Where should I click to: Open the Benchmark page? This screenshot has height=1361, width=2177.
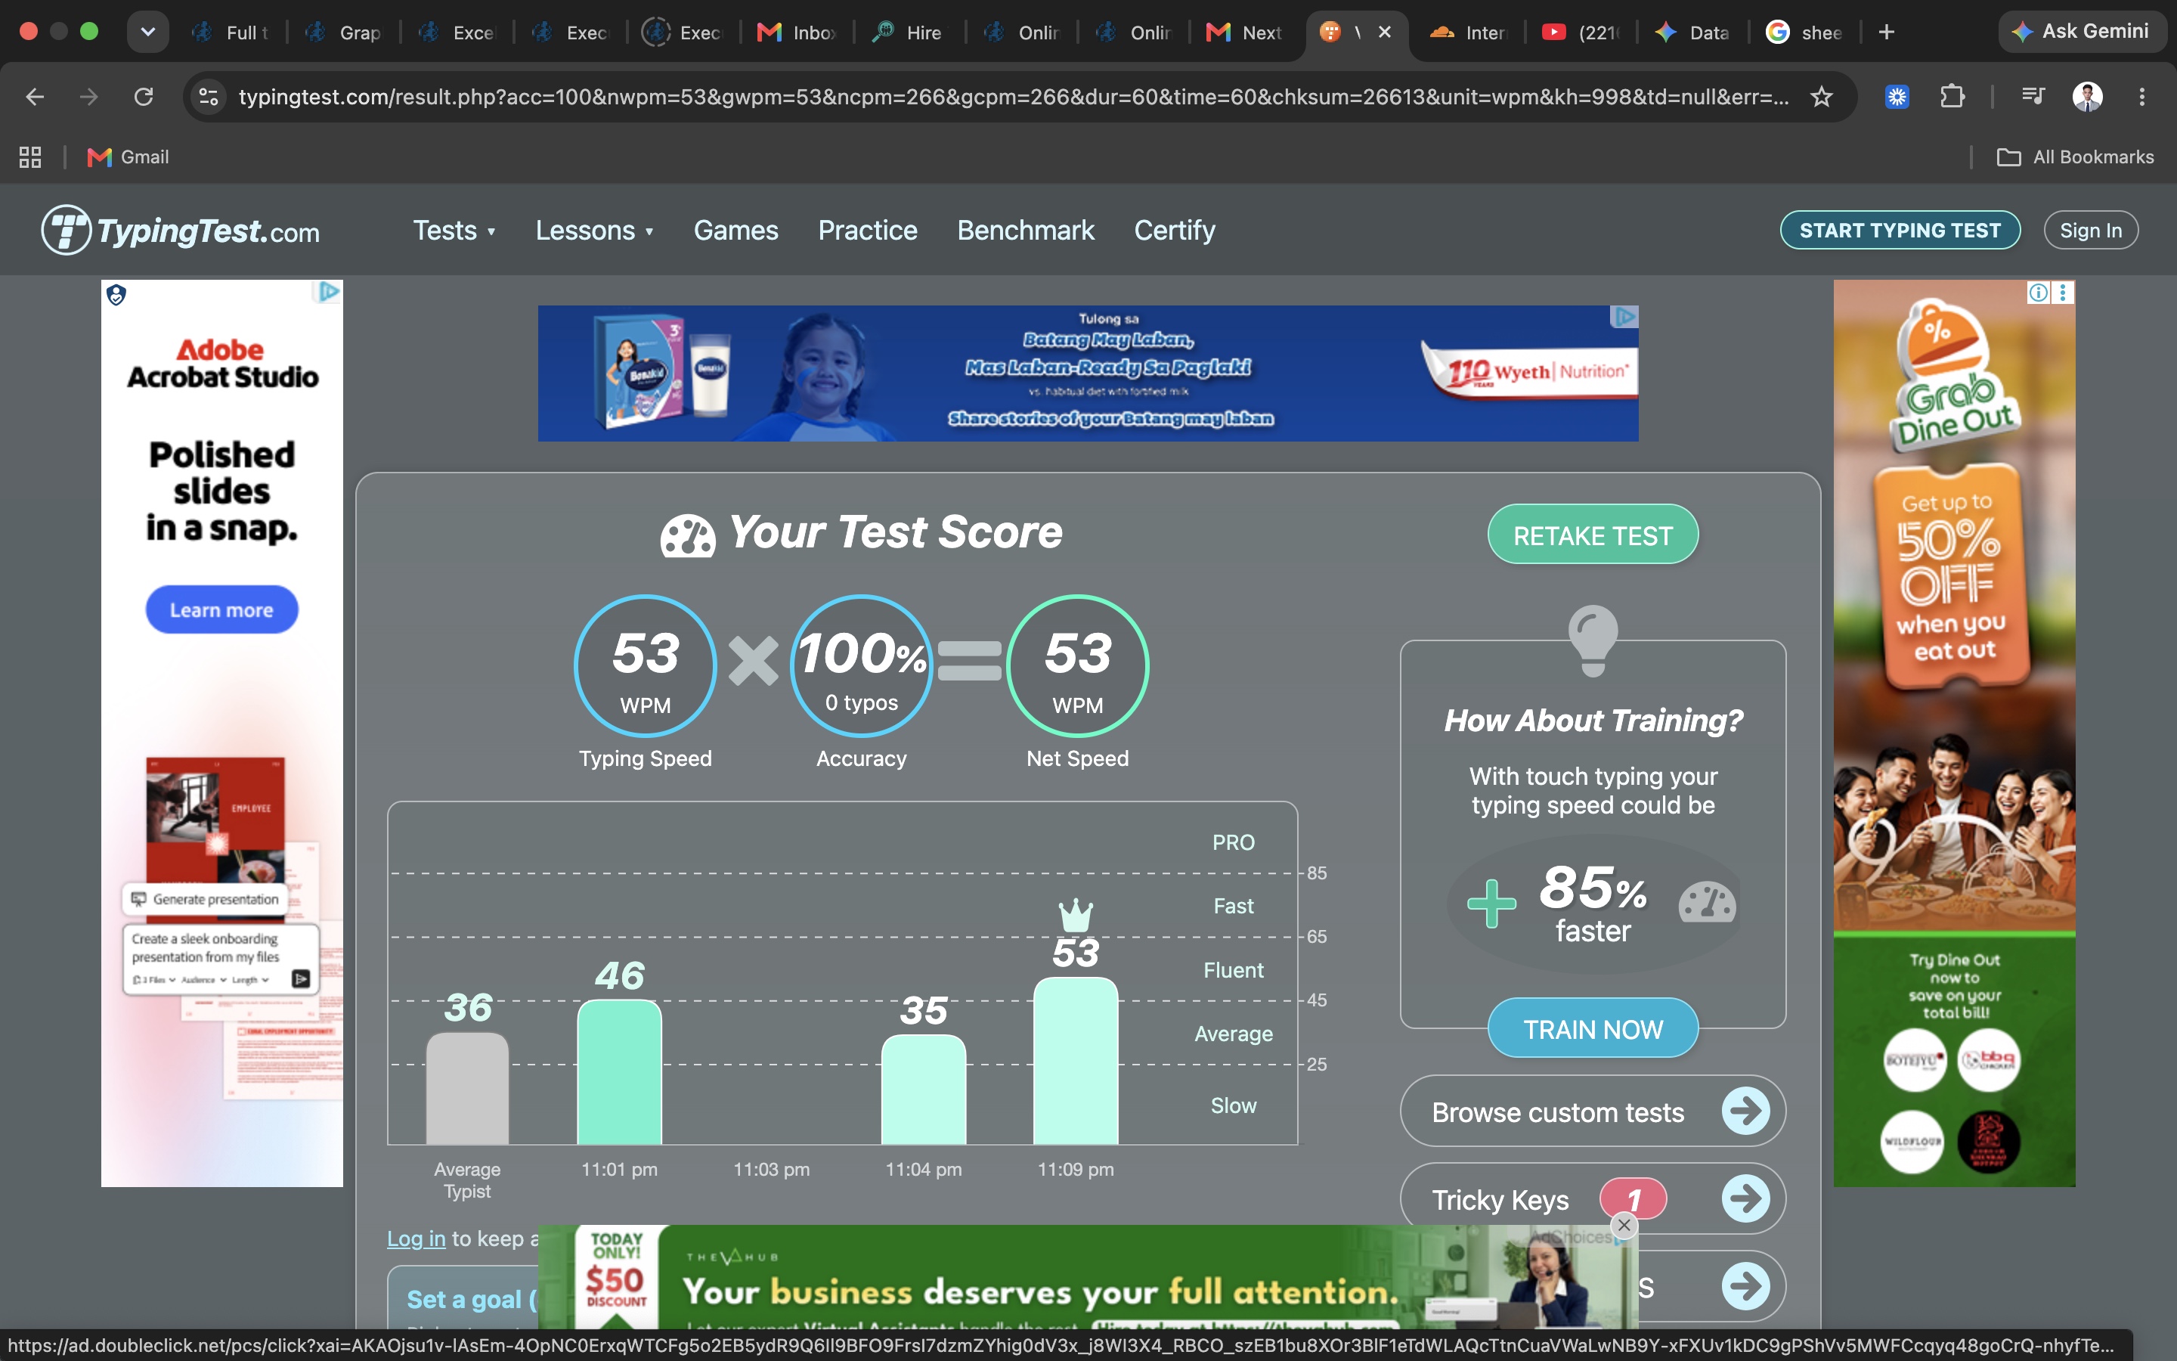pos(1026,231)
